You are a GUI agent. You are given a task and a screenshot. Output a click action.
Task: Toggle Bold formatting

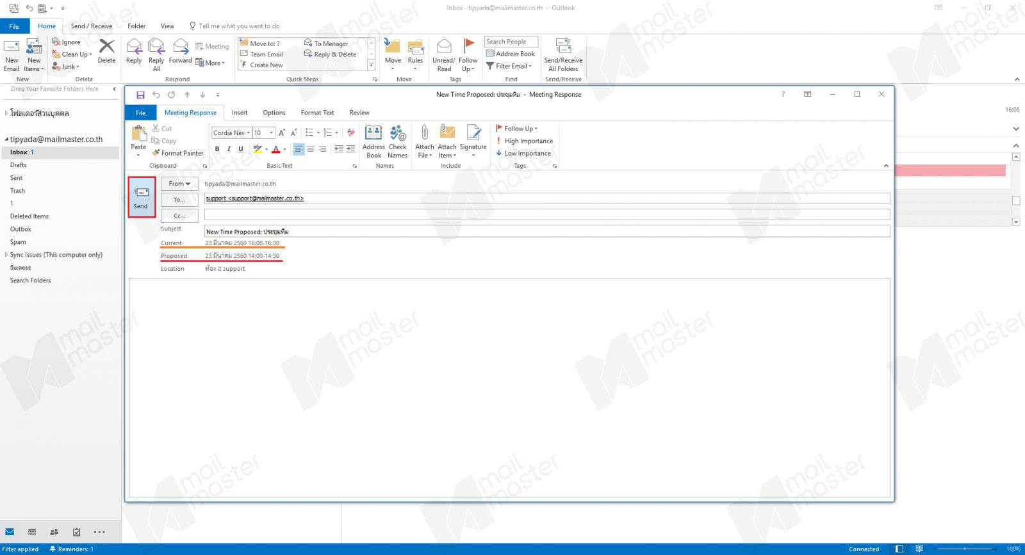tap(217, 149)
